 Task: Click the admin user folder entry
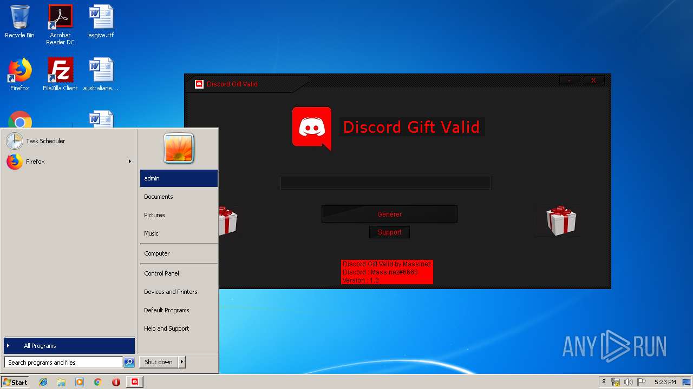(x=179, y=178)
